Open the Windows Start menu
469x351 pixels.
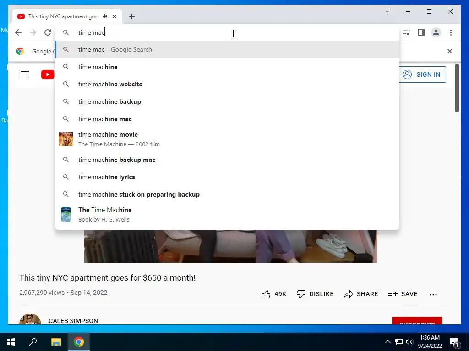point(11,342)
